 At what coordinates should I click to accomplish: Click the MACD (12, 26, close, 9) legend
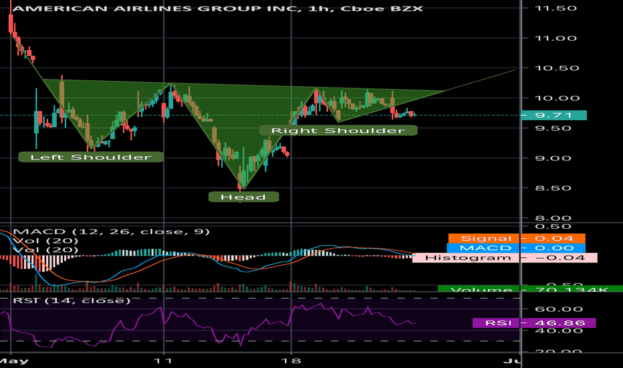(x=111, y=232)
